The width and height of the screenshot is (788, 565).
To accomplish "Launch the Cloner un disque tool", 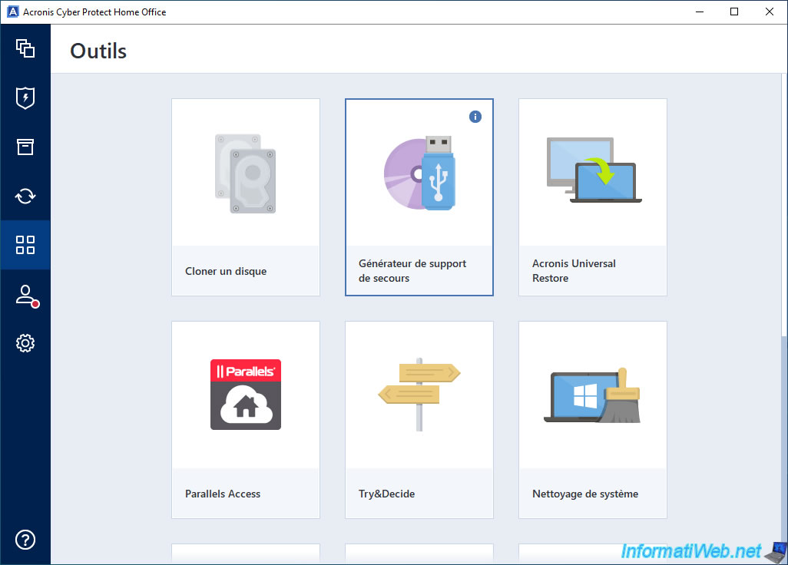I will click(245, 197).
